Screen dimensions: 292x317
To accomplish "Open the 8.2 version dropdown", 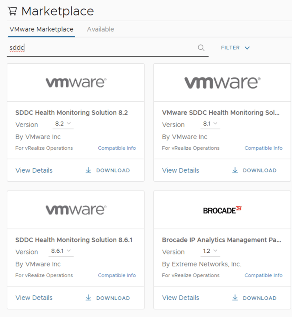I will 63,124.
